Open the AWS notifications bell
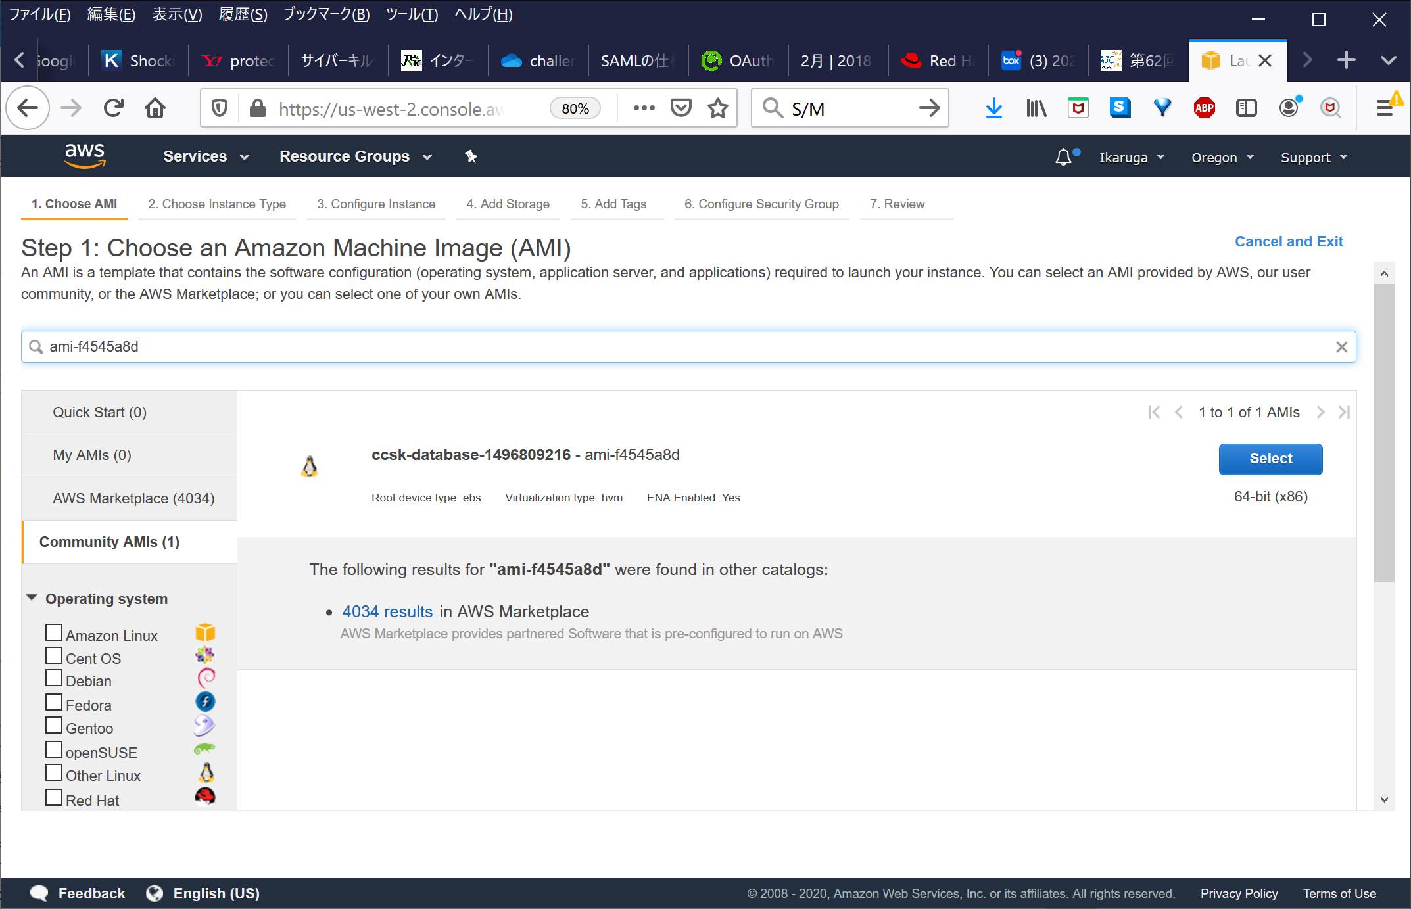Screen dimensions: 1411x909 pos(1064,157)
